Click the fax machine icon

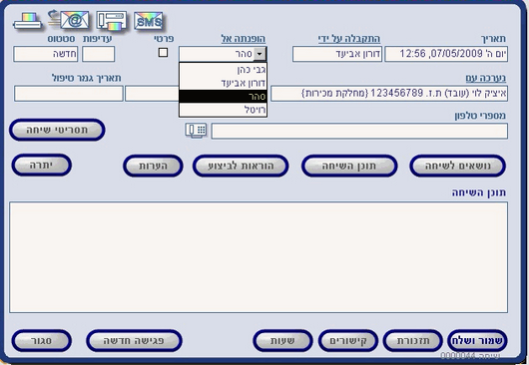[112, 20]
